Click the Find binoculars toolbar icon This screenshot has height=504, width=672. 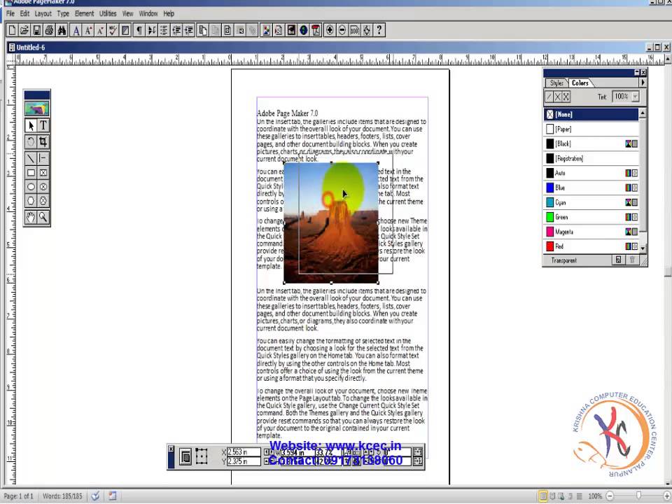(x=62, y=30)
